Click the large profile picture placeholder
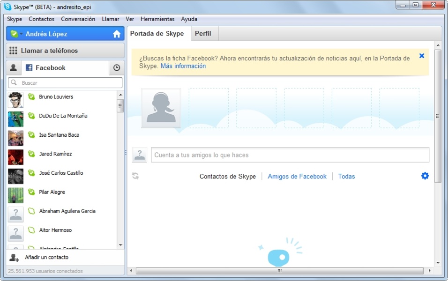 point(161,108)
